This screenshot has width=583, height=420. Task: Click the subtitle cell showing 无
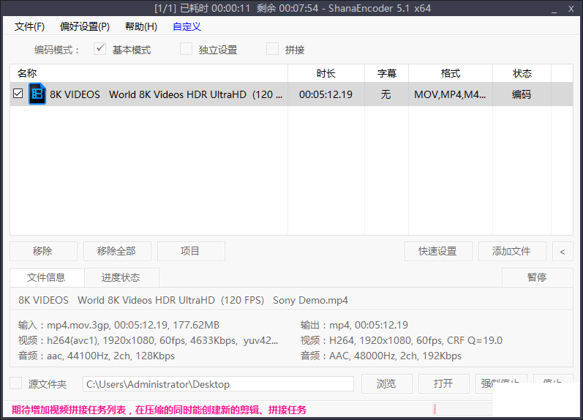(386, 94)
